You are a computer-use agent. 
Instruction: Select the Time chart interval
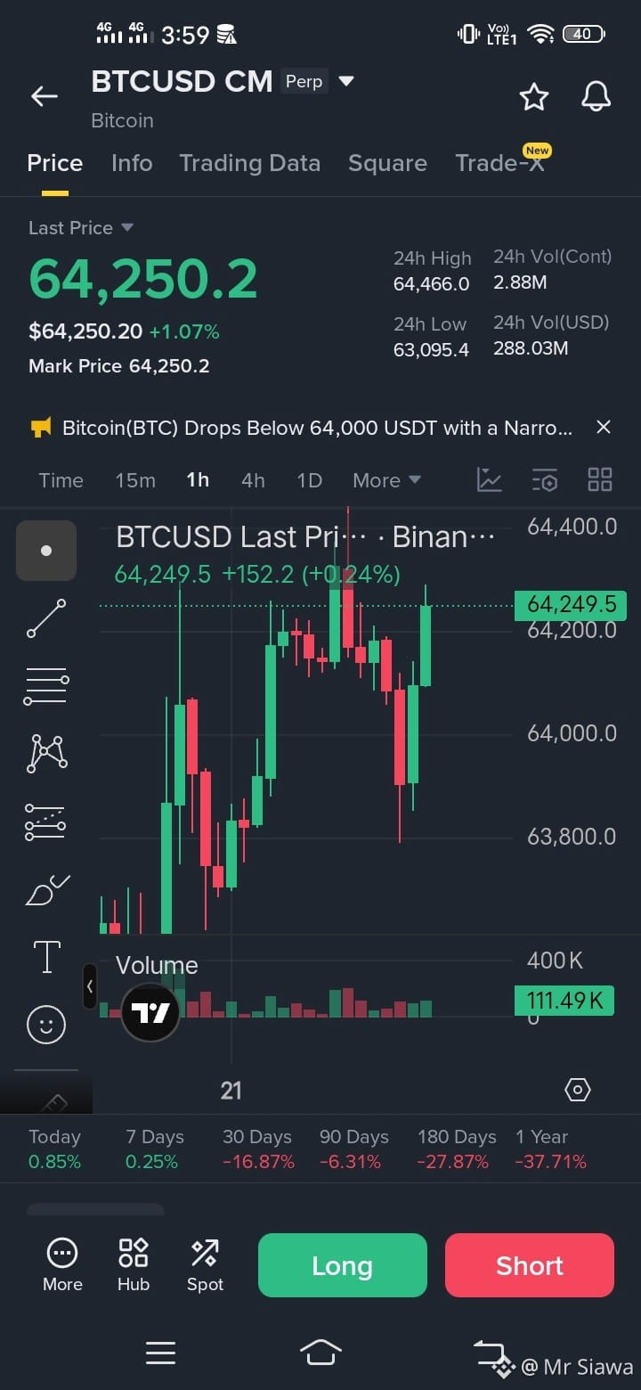[x=61, y=480]
